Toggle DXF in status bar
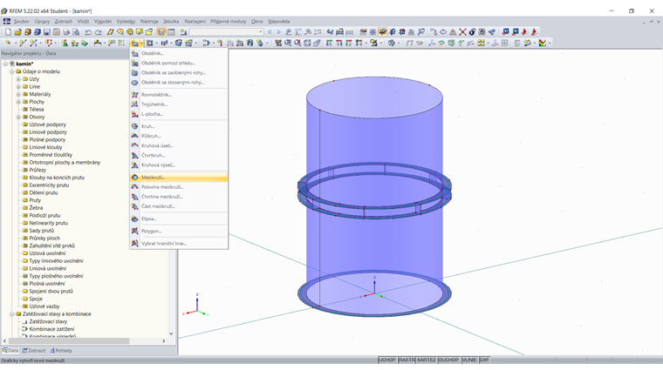The width and height of the screenshot is (663, 370). click(484, 360)
